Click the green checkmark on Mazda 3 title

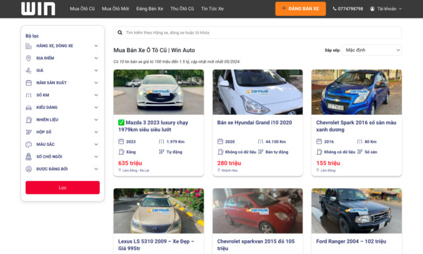pyautogui.click(x=121, y=123)
